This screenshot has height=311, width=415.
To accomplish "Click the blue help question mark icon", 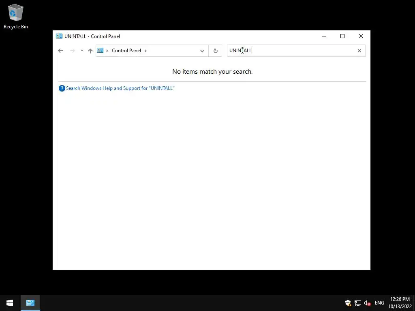I will [x=62, y=88].
